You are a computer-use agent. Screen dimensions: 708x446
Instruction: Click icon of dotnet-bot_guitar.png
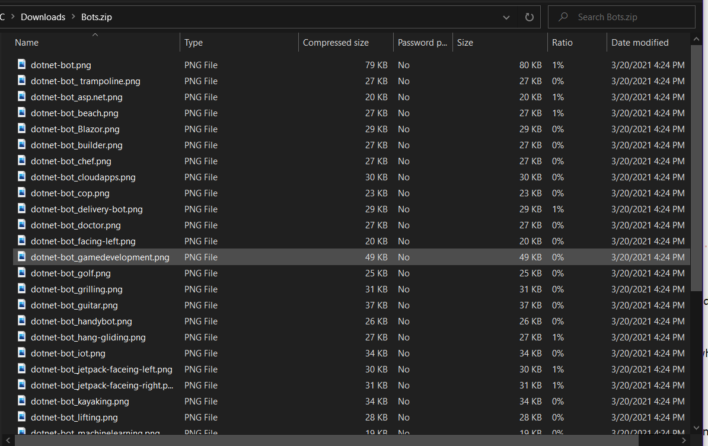point(22,305)
